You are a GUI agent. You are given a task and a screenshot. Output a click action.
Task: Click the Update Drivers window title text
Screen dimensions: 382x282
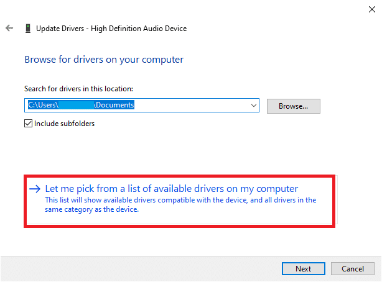pyautogui.click(x=60, y=29)
